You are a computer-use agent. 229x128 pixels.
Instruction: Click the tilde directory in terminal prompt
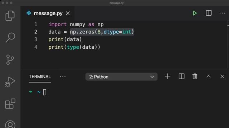(x=39, y=92)
